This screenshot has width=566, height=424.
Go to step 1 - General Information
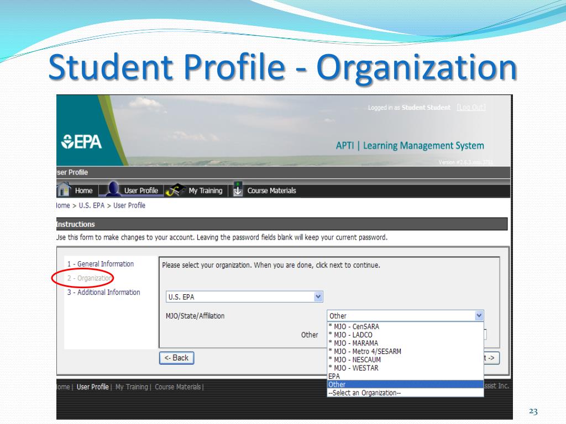tap(101, 264)
